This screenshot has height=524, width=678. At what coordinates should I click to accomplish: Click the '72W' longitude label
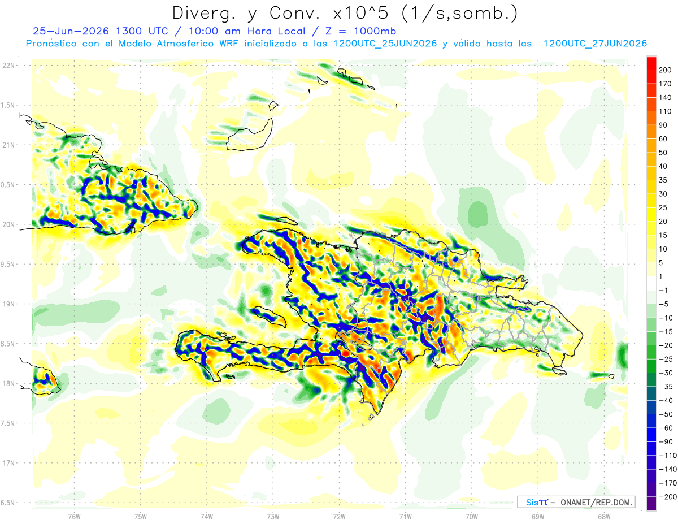pos(339,516)
